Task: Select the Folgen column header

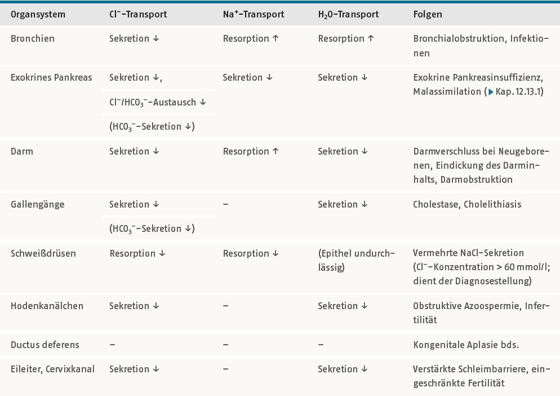Action: point(428,14)
